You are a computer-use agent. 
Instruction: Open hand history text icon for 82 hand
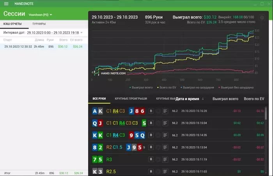tap(165, 147)
